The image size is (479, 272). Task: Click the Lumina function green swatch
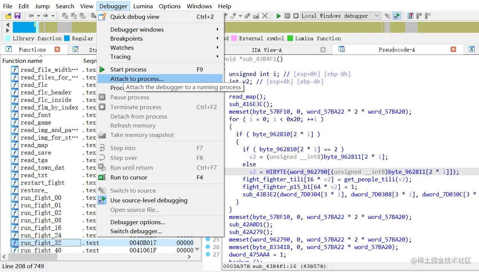click(290, 38)
